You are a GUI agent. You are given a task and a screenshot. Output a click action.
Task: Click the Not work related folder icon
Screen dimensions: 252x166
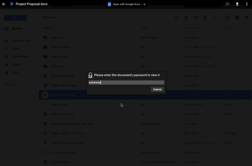click(45, 47)
